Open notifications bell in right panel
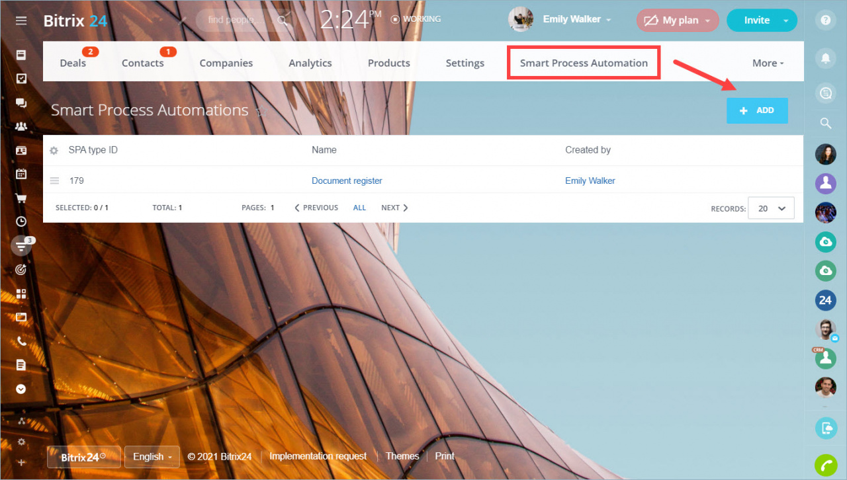 pyautogui.click(x=825, y=58)
